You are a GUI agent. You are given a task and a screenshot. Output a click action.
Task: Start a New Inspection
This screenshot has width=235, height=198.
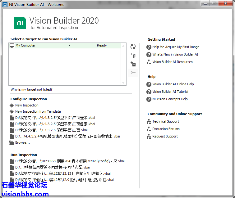(x=27, y=105)
